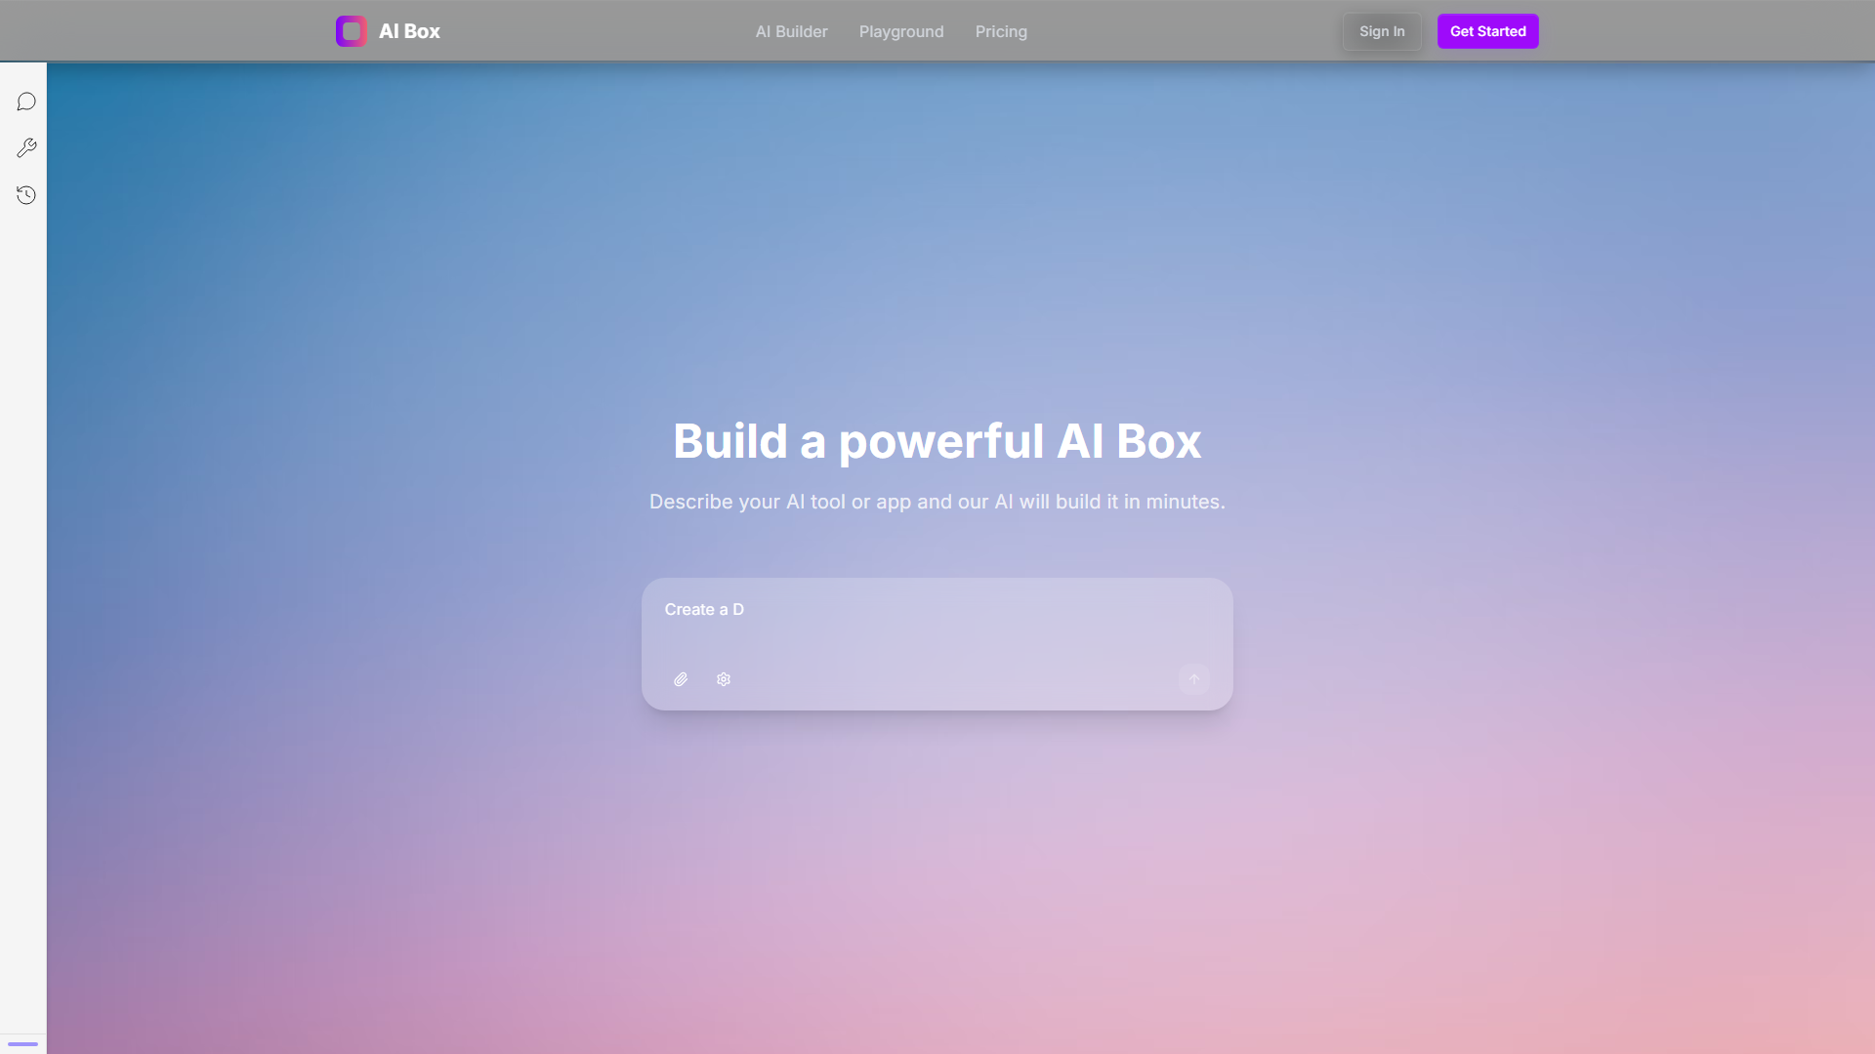
Task: Open the AI Builder nav item
Action: (791, 31)
